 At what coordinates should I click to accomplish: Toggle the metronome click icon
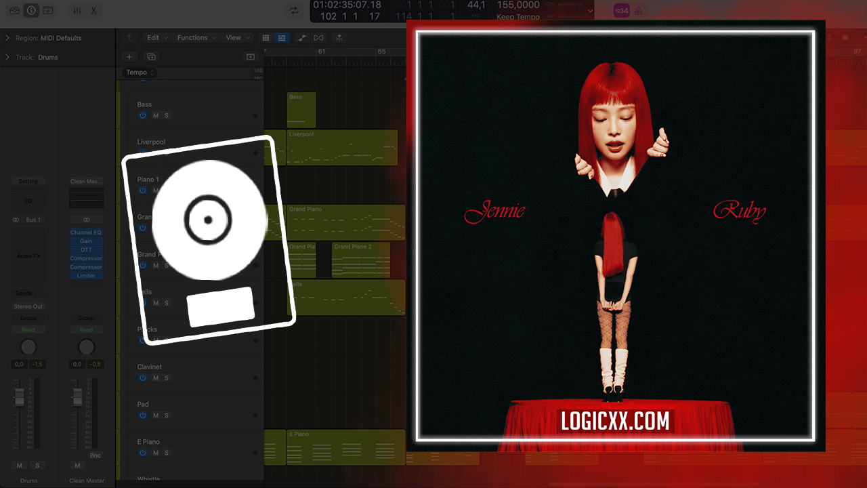pos(639,11)
